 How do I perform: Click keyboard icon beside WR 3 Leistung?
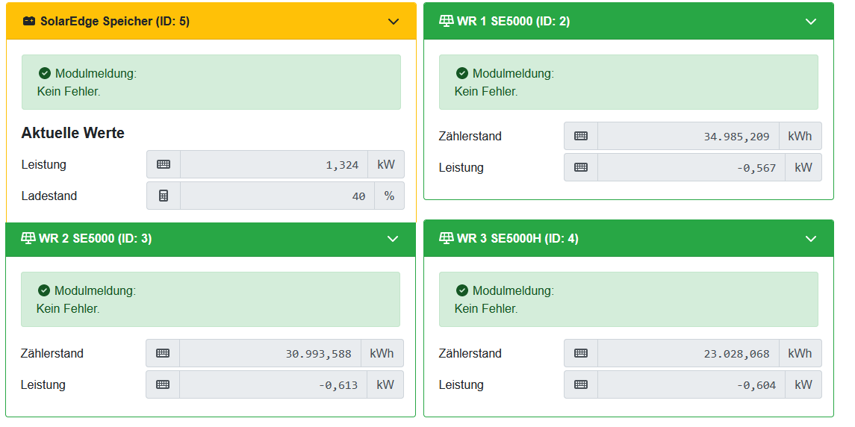point(581,384)
